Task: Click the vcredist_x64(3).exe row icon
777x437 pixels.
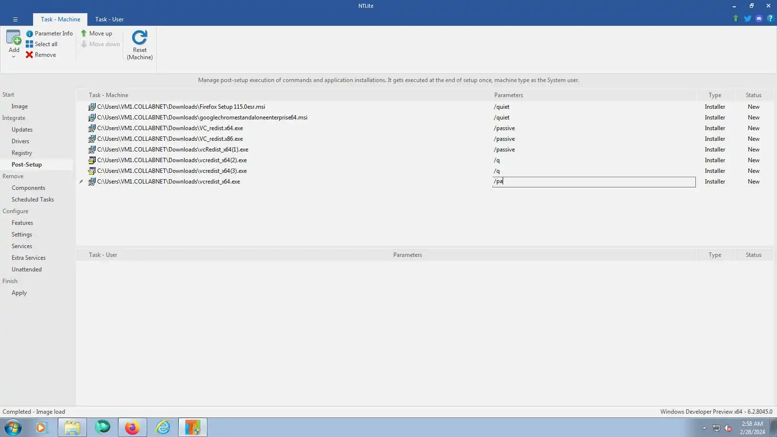Action: tap(92, 171)
